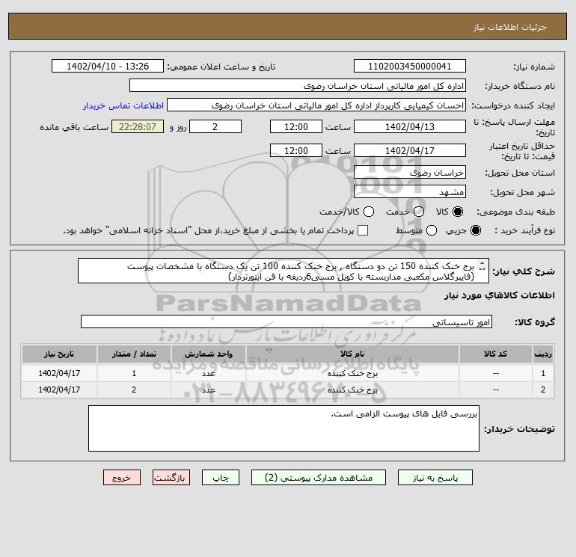Click the کد کالا column header
The height and width of the screenshot is (557, 576).
pyautogui.click(x=495, y=354)
